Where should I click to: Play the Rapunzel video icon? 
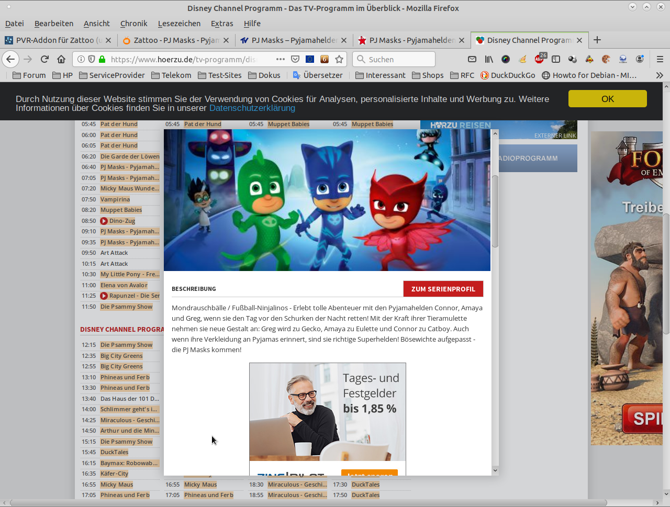(x=104, y=296)
